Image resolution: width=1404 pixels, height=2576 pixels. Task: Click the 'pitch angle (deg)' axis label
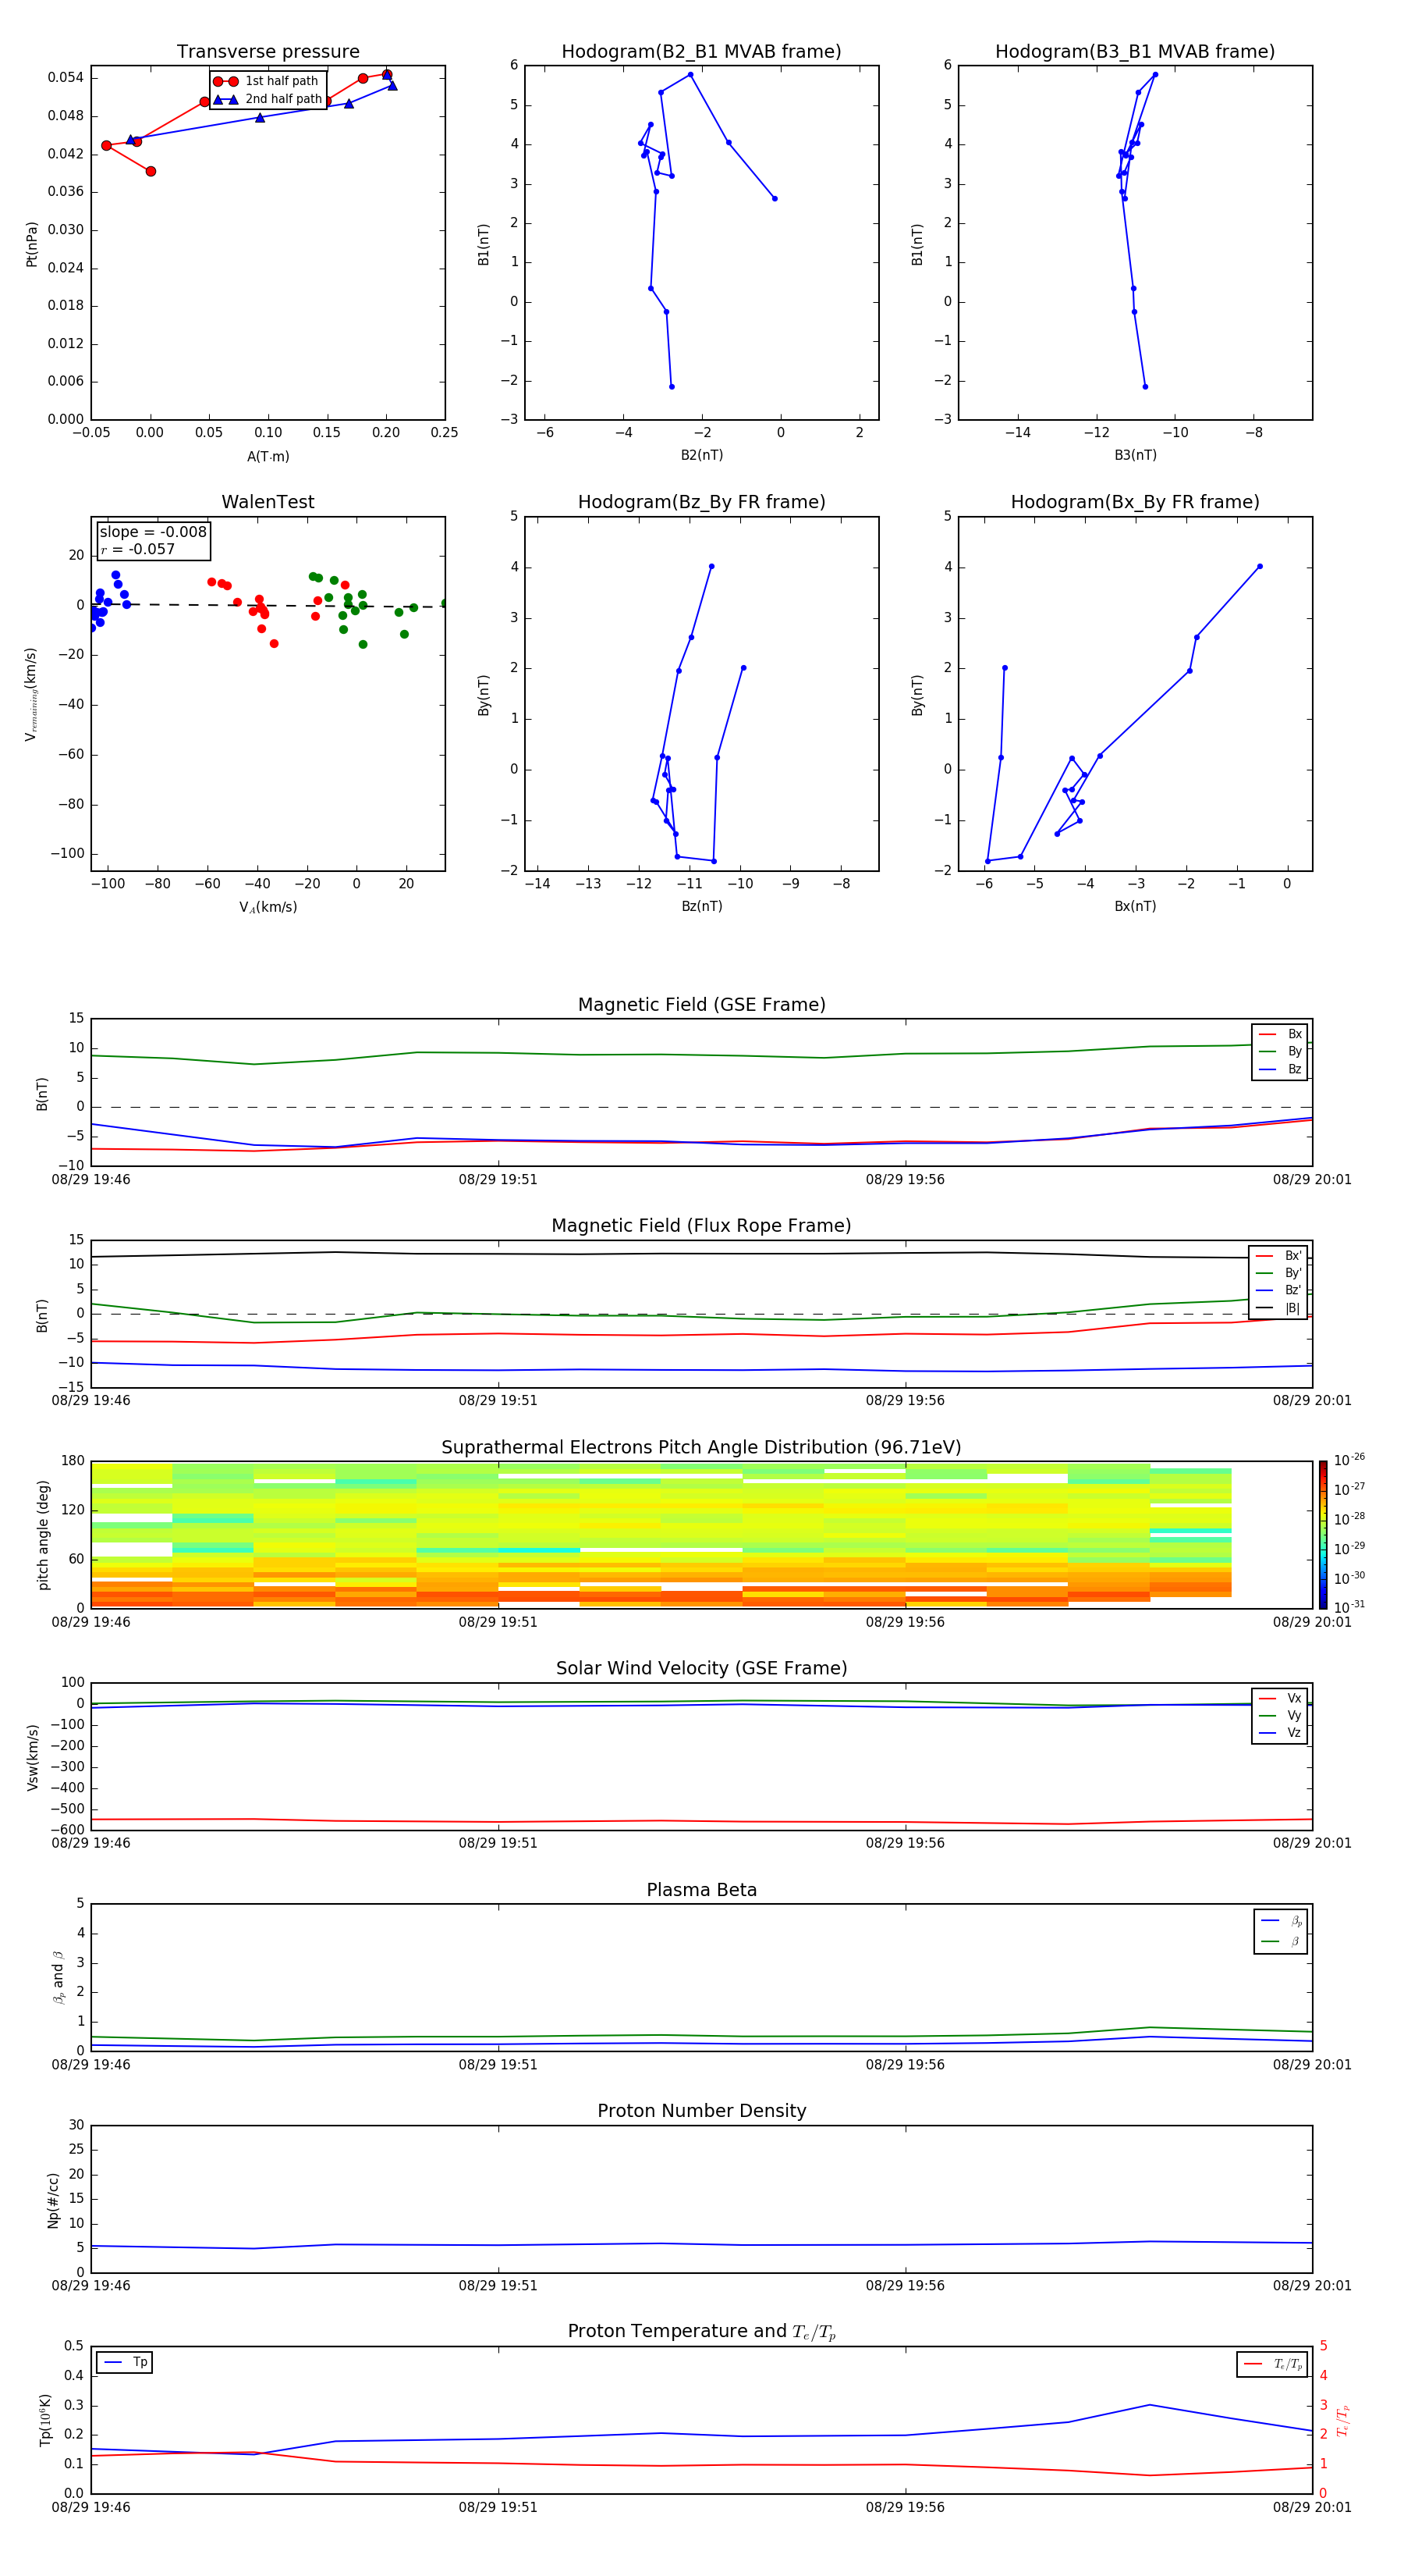pyautogui.click(x=43, y=1535)
